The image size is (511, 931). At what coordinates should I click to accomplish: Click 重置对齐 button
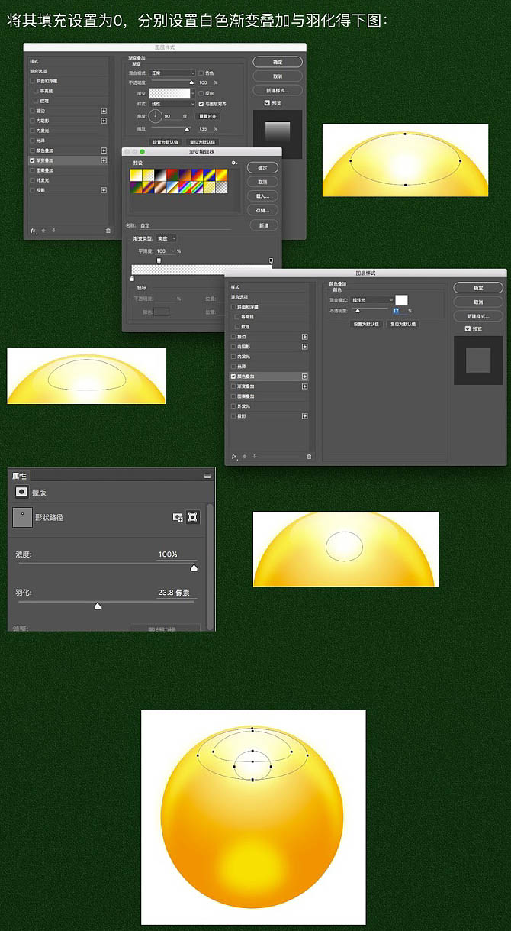click(x=207, y=116)
